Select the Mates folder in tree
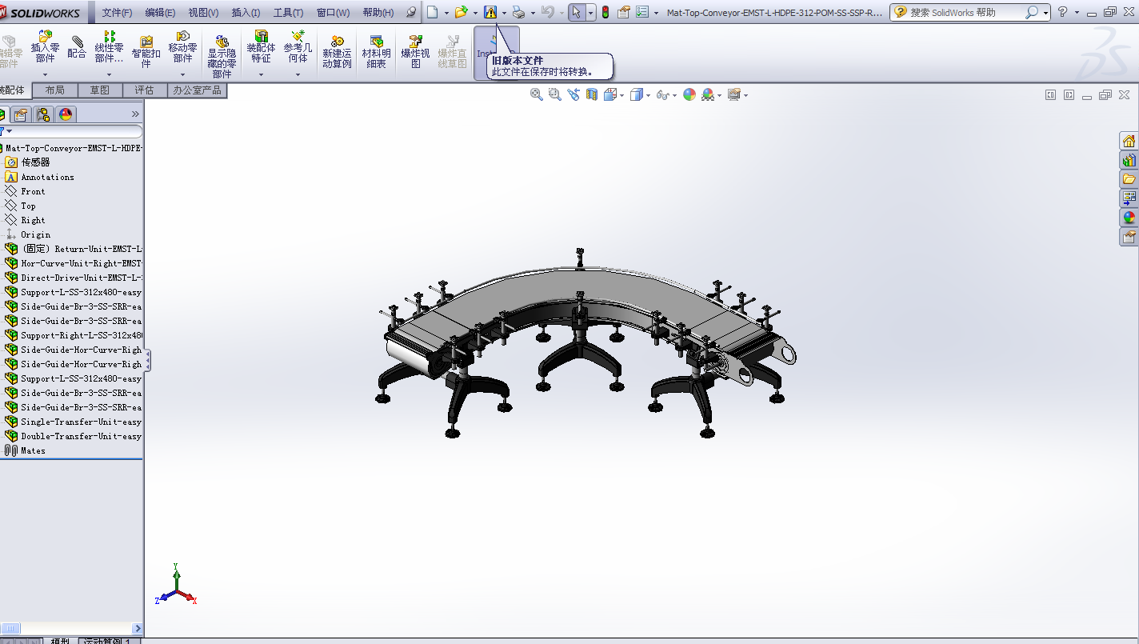Viewport: 1139px width, 644px height. (x=33, y=450)
